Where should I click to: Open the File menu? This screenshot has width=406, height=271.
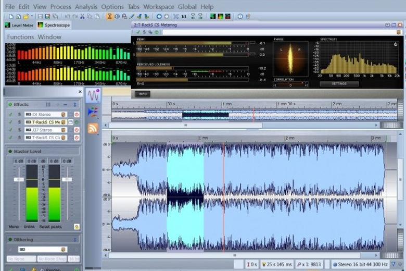10,7
